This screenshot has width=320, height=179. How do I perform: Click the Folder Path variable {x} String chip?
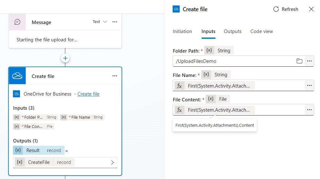coord(219,50)
